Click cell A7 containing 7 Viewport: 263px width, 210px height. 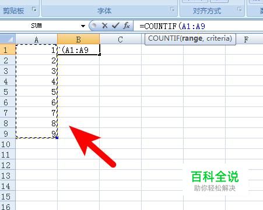click(x=37, y=112)
